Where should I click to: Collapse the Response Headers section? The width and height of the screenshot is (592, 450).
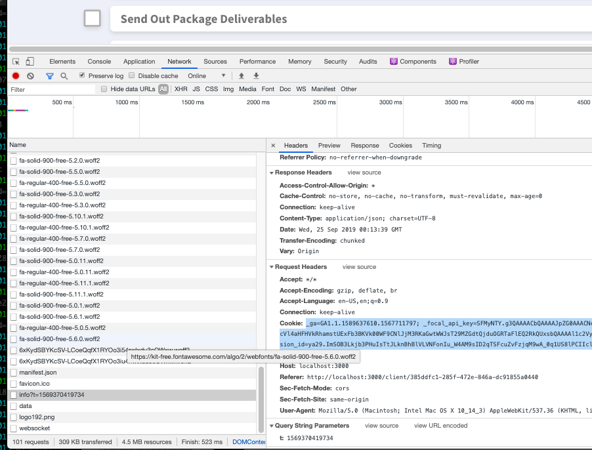pyautogui.click(x=272, y=173)
